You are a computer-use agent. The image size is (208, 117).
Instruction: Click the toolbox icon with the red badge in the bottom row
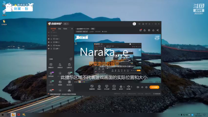coord(51,90)
